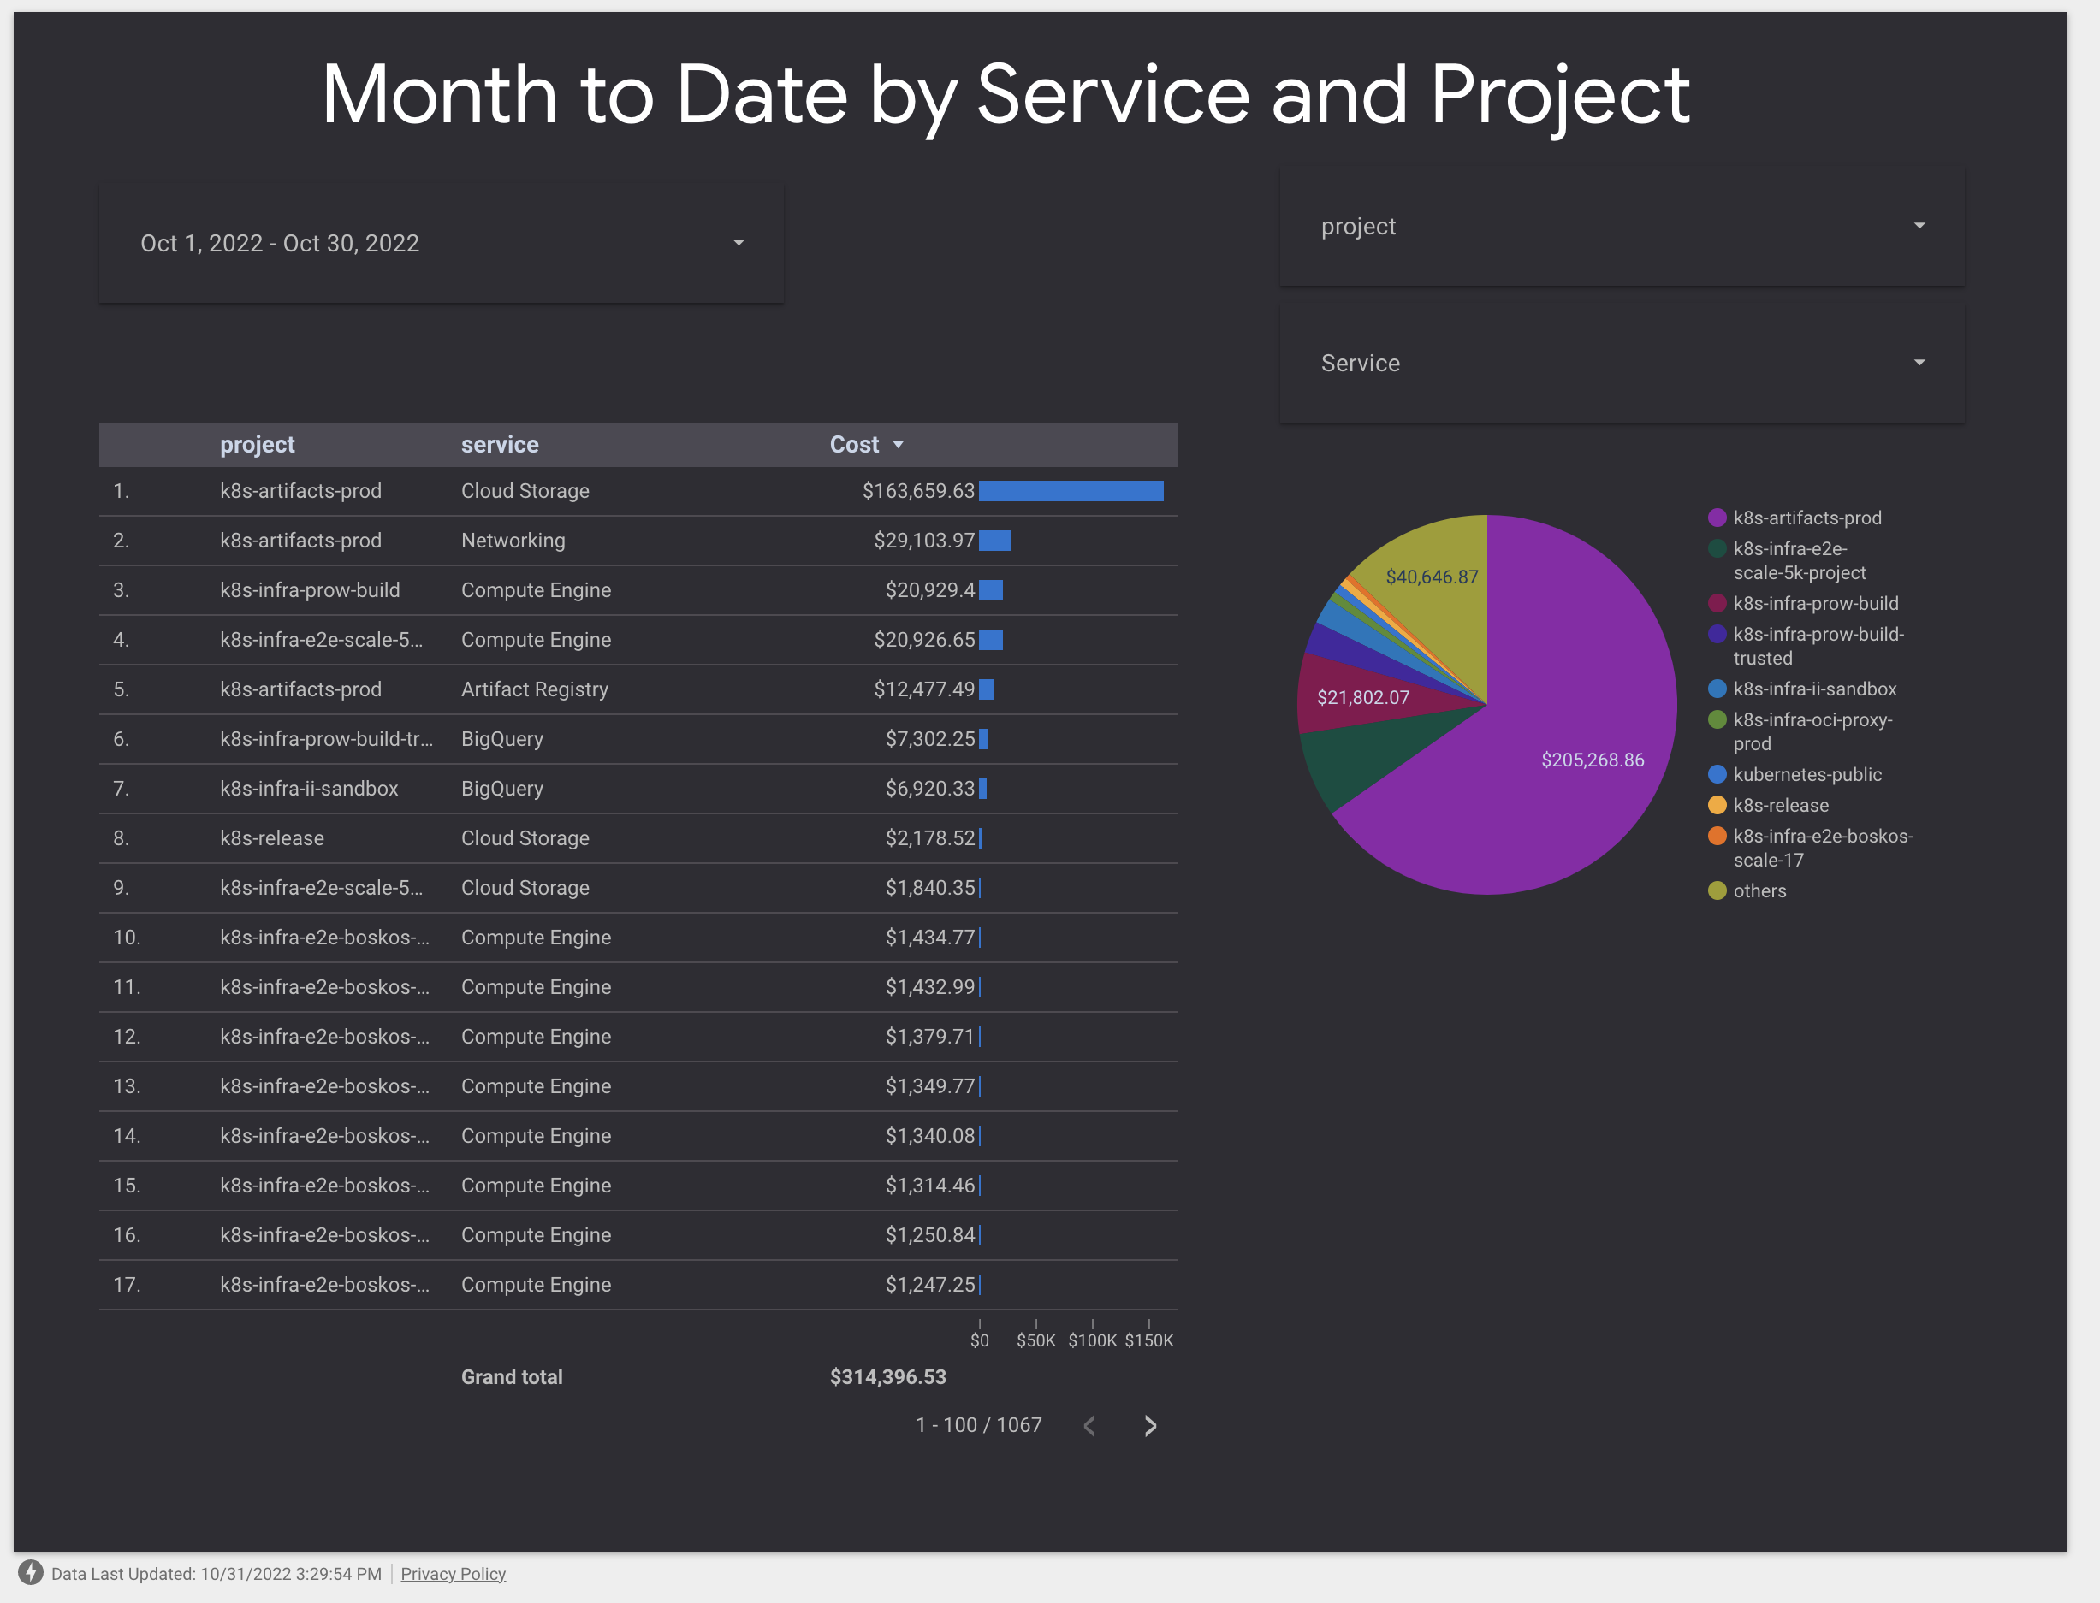Click k8s-infra-prow-build legend marker

click(1717, 604)
